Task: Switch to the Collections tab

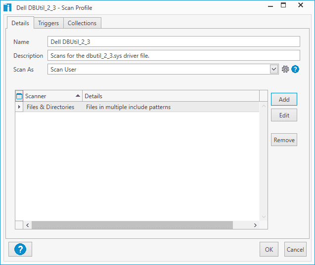Action: pos(82,23)
